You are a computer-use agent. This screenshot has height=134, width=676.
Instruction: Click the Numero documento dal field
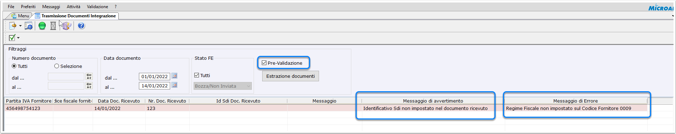coord(66,76)
